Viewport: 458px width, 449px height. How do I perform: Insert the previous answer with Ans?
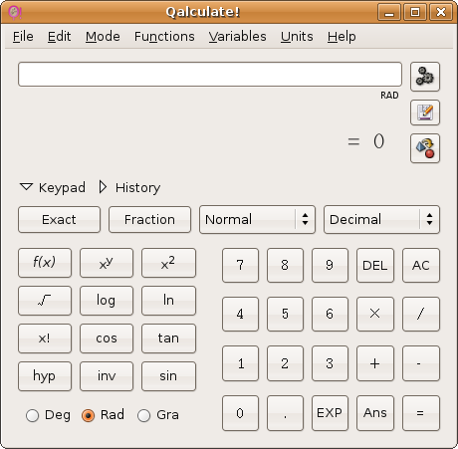375,413
